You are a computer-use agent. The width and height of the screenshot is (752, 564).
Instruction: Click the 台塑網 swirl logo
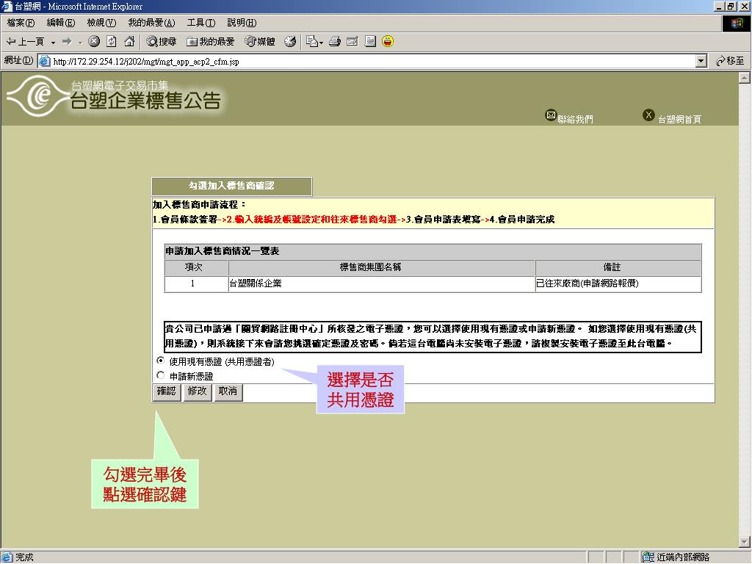[x=38, y=96]
